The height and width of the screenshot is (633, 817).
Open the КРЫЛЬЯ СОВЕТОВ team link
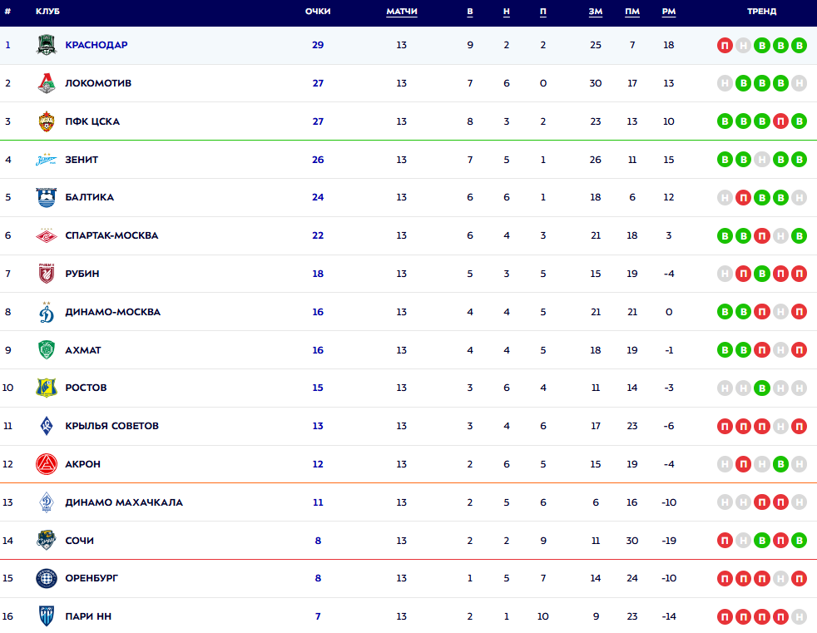[x=111, y=426]
